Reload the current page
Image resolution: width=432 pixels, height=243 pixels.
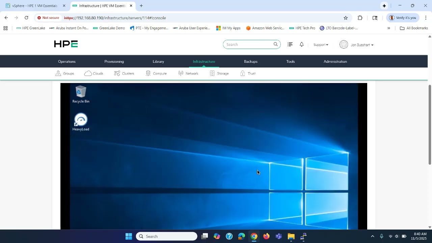click(26, 18)
